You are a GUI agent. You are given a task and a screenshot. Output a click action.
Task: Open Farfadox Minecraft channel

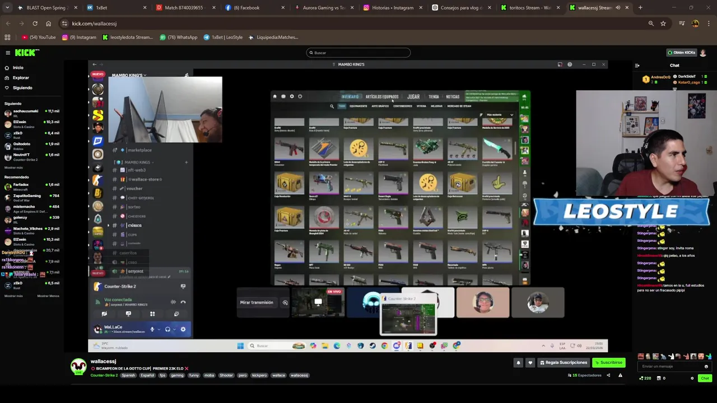[31, 186]
